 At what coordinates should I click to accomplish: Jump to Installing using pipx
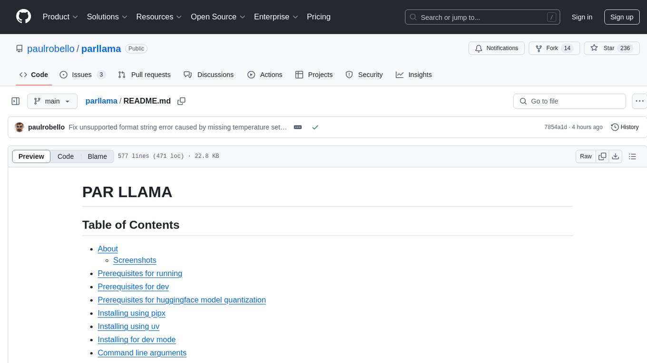131,313
